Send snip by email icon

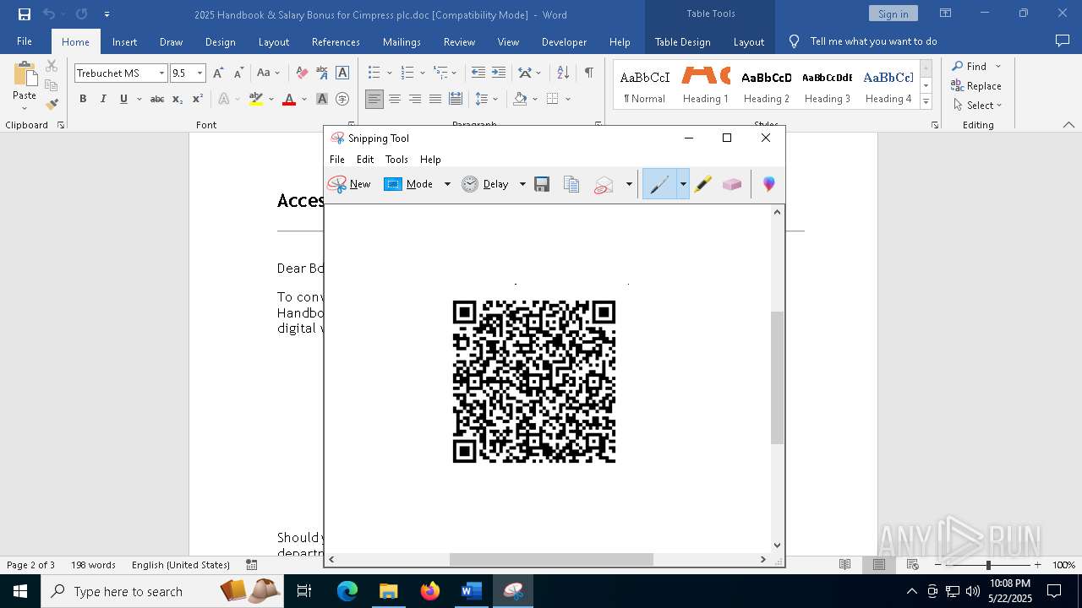point(604,184)
